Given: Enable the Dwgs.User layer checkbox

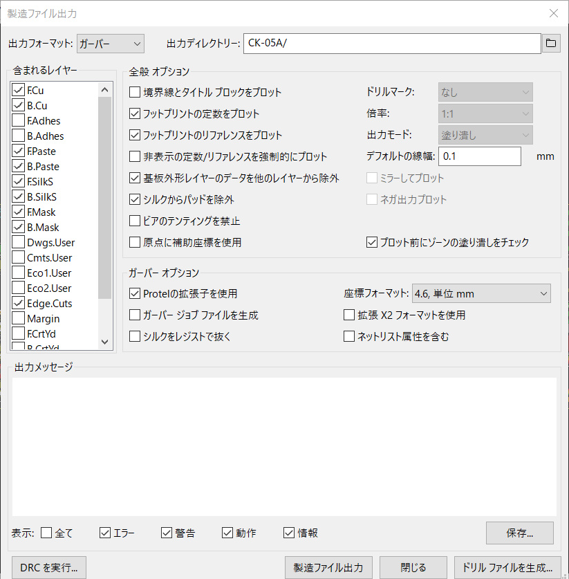Looking at the screenshot, I should click(x=19, y=242).
